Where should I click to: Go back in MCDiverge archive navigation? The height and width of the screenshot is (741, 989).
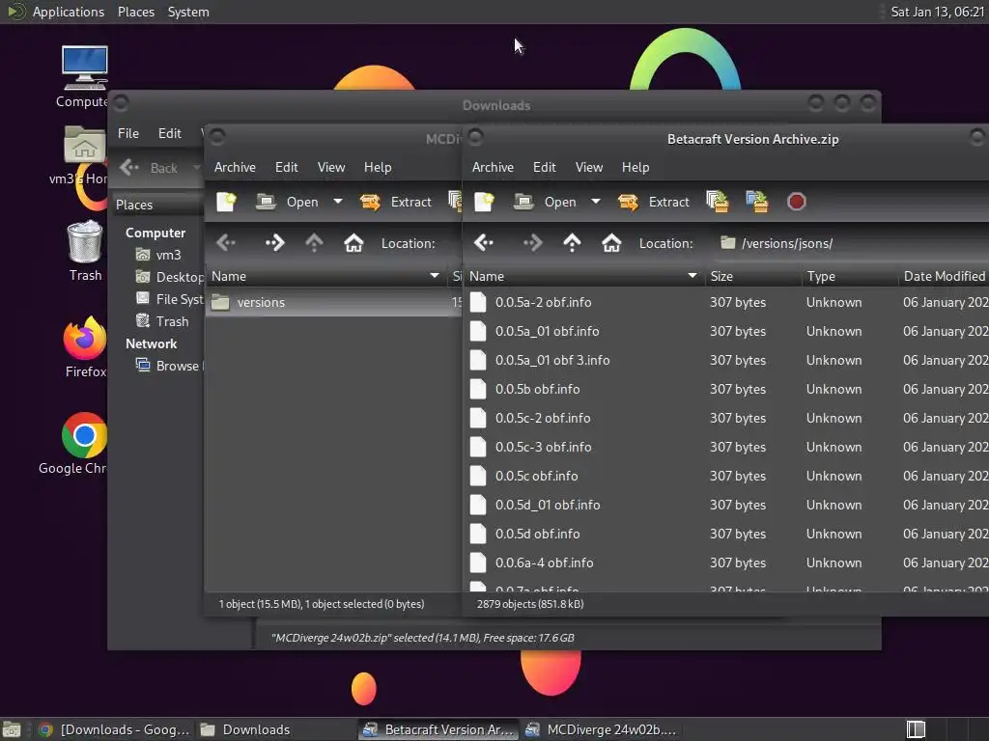(x=226, y=243)
